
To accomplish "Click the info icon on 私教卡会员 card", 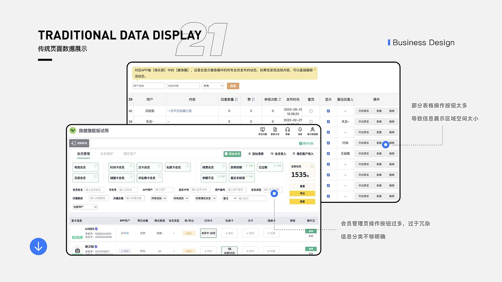I will (187, 166).
